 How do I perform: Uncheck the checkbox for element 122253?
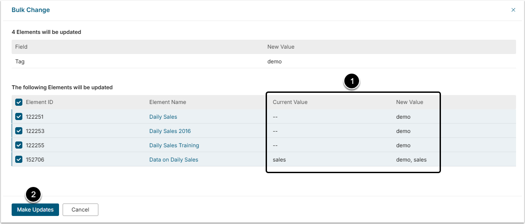click(19, 131)
